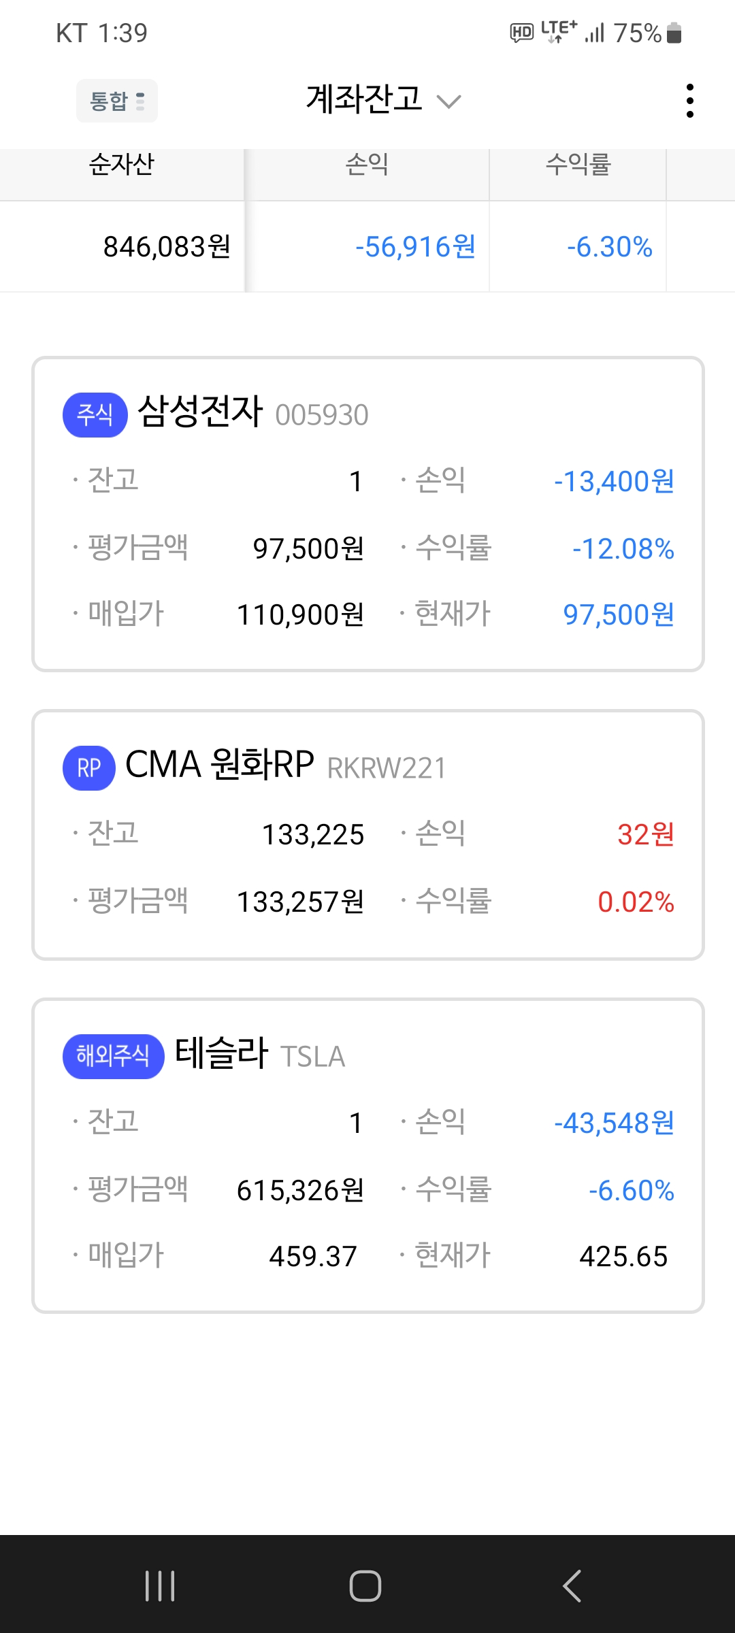Select the 손익 column header
Viewport: 735px width, 1633px height.
pos(367,165)
